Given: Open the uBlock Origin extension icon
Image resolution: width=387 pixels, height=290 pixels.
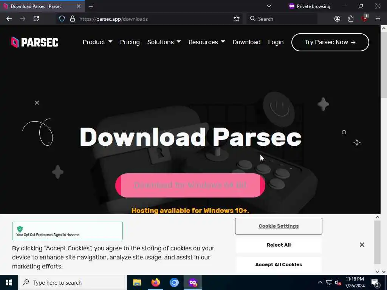Looking at the screenshot, I should point(365,18).
